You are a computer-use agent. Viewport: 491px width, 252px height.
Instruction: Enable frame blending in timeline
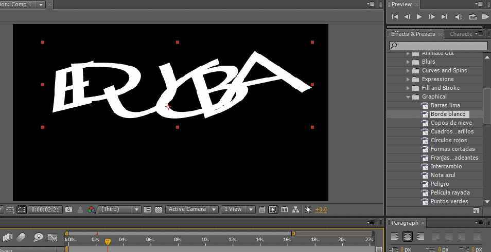point(8,237)
